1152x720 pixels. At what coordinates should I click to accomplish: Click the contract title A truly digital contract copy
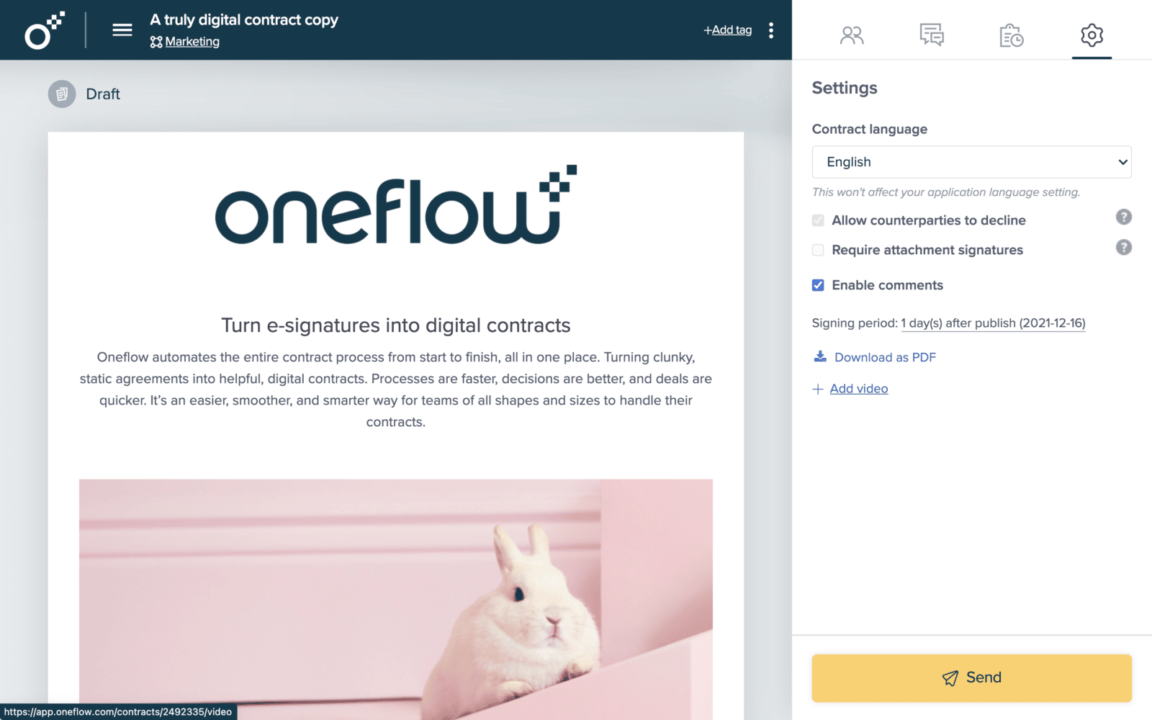pyautogui.click(x=244, y=19)
